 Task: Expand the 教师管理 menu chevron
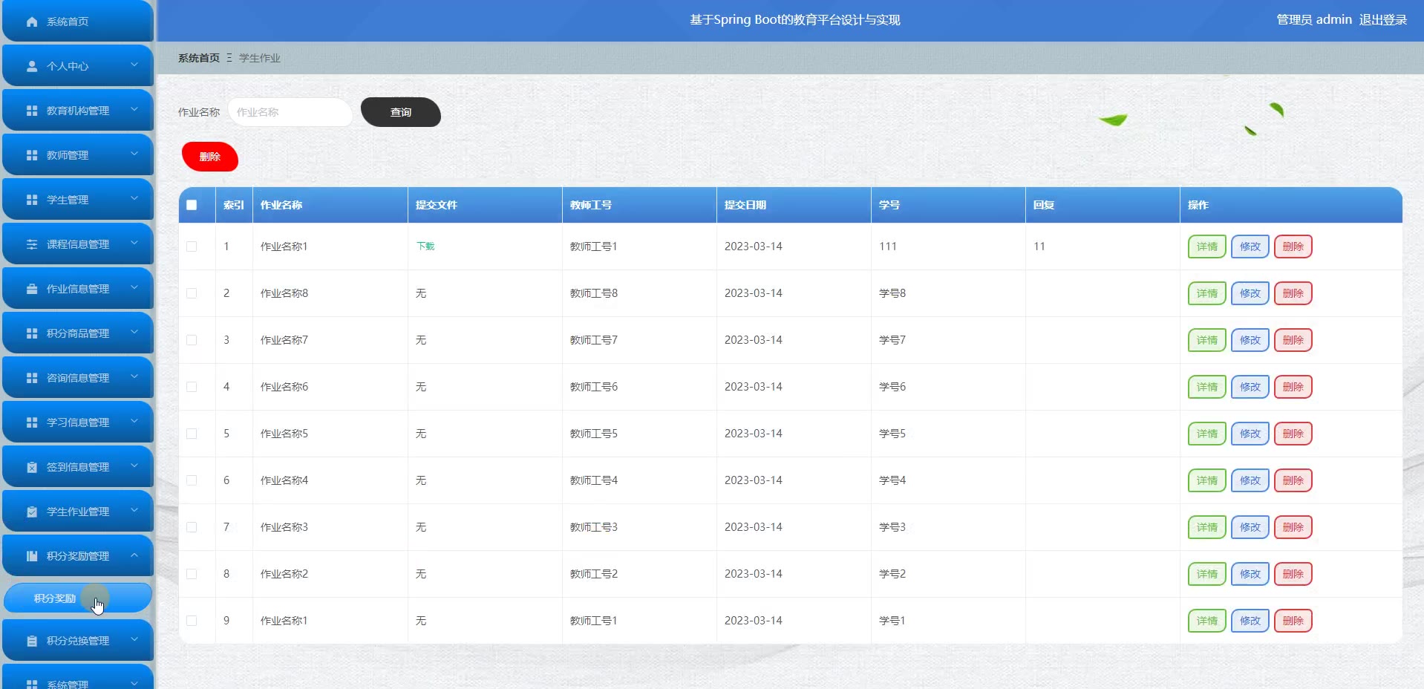point(134,154)
